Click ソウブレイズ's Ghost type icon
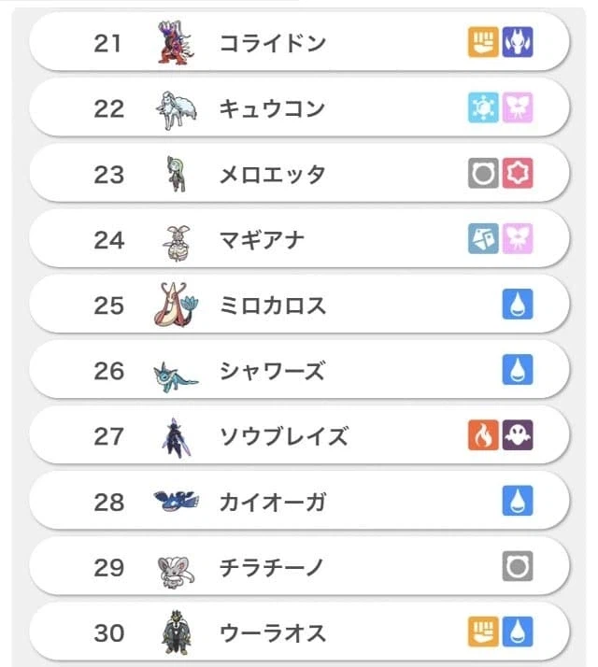 pyautogui.click(x=517, y=435)
